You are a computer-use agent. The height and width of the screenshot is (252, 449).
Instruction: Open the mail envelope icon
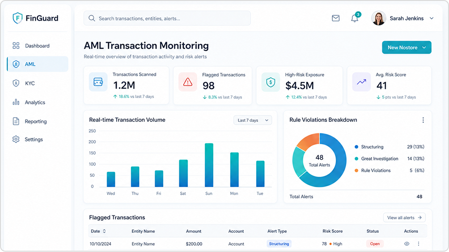pos(335,18)
